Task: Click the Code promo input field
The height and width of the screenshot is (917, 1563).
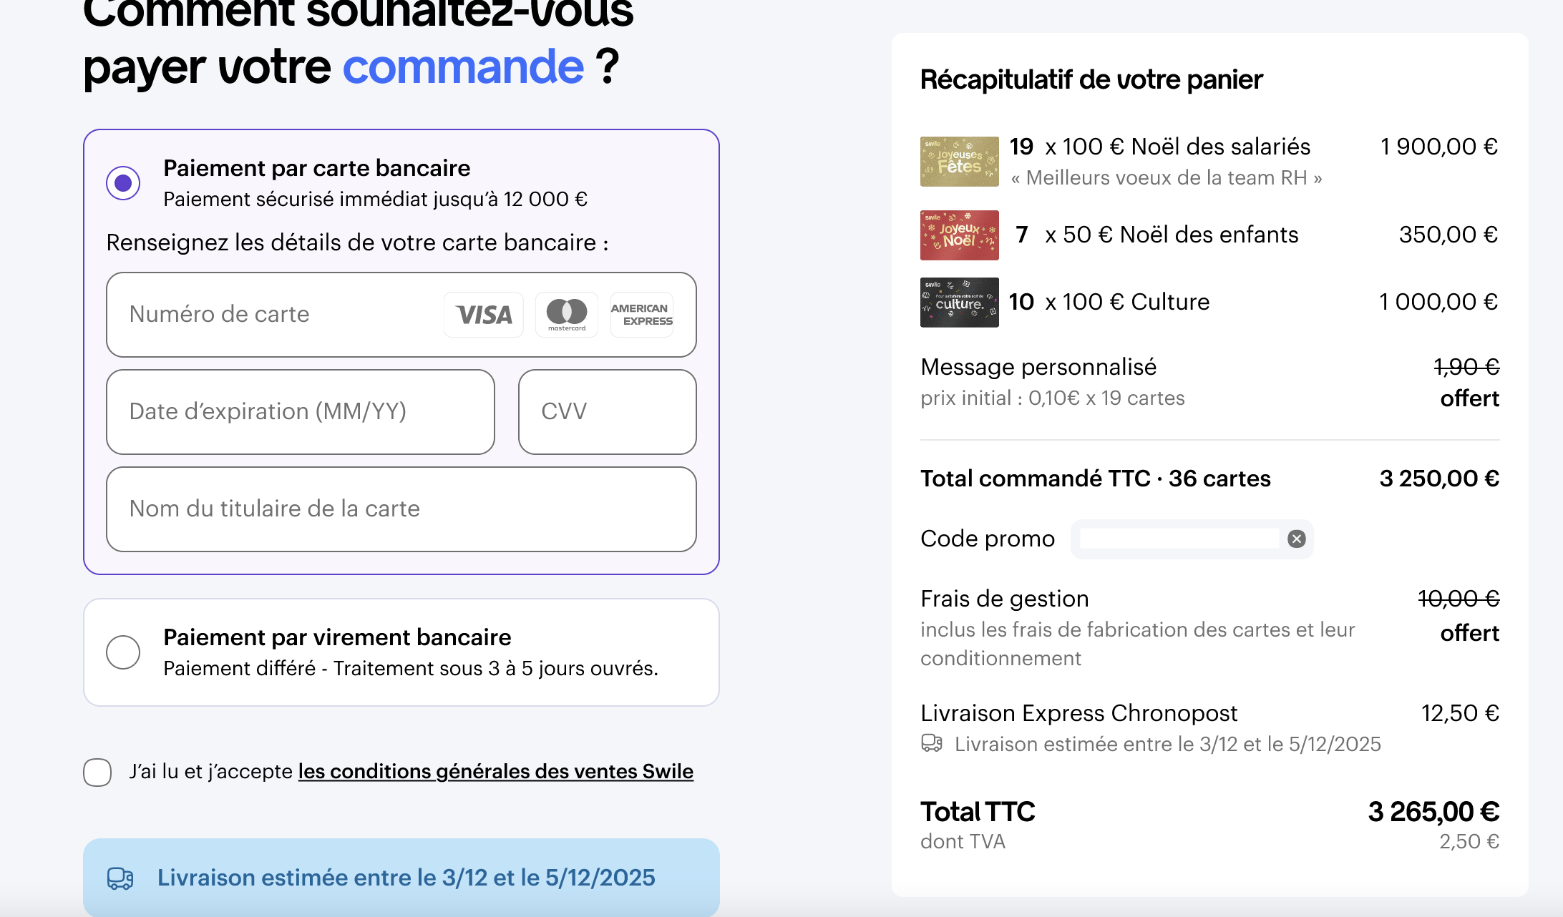Action: point(1179,539)
